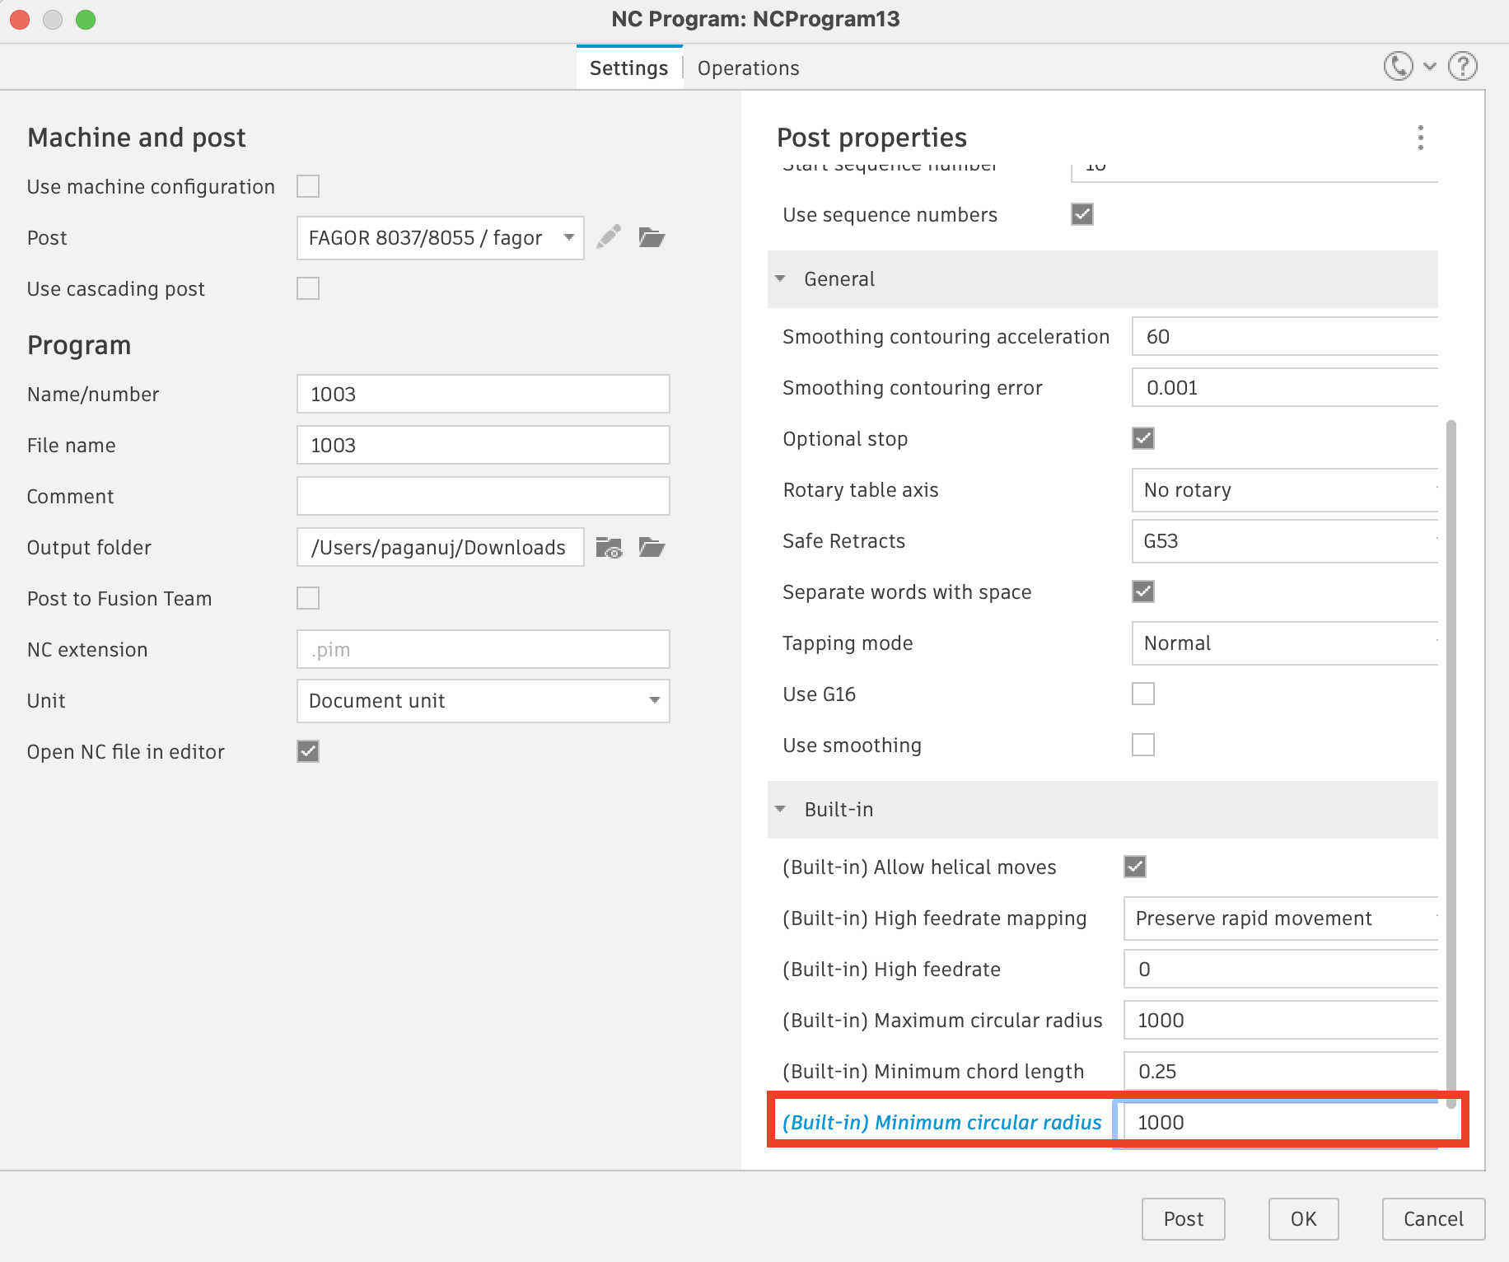Image resolution: width=1509 pixels, height=1262 pixels.
Task: Click the phone support icon
Action: [x=1398, y=66]
